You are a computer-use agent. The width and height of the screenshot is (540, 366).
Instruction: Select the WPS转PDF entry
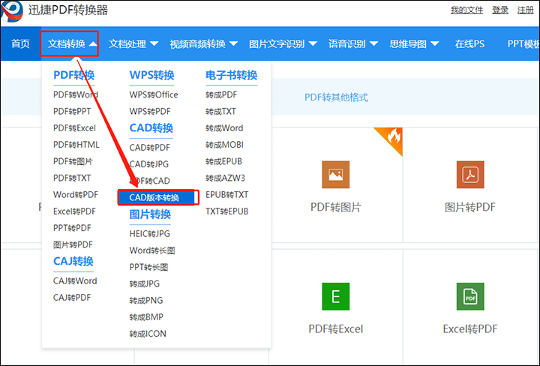150,112
